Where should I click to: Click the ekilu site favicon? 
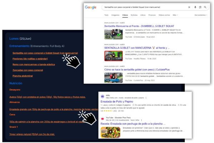click(102, 96)
